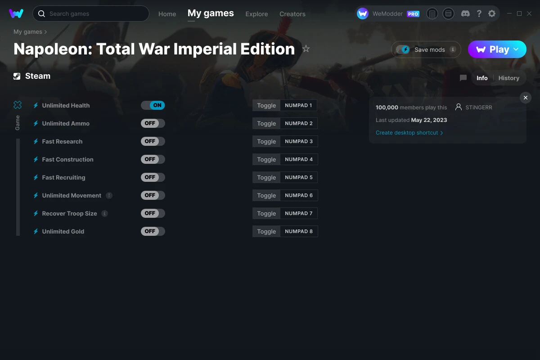540x360 pixels.
Task: Select the Game sidebar X icon
Action: [x=17, y=104]
